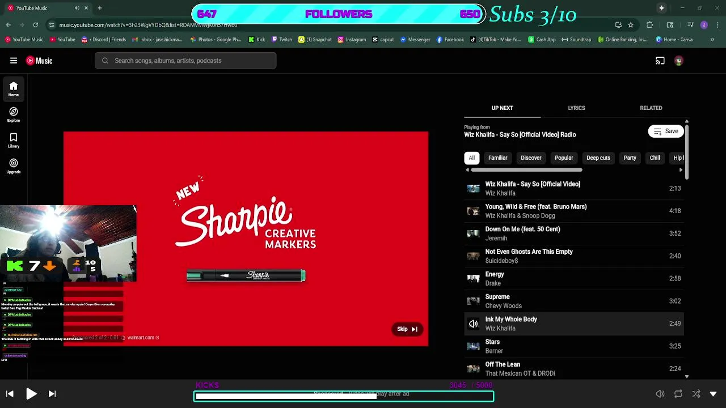Click the Energy track thumbnail
726x408 pixels.
(x=473, y=278)
